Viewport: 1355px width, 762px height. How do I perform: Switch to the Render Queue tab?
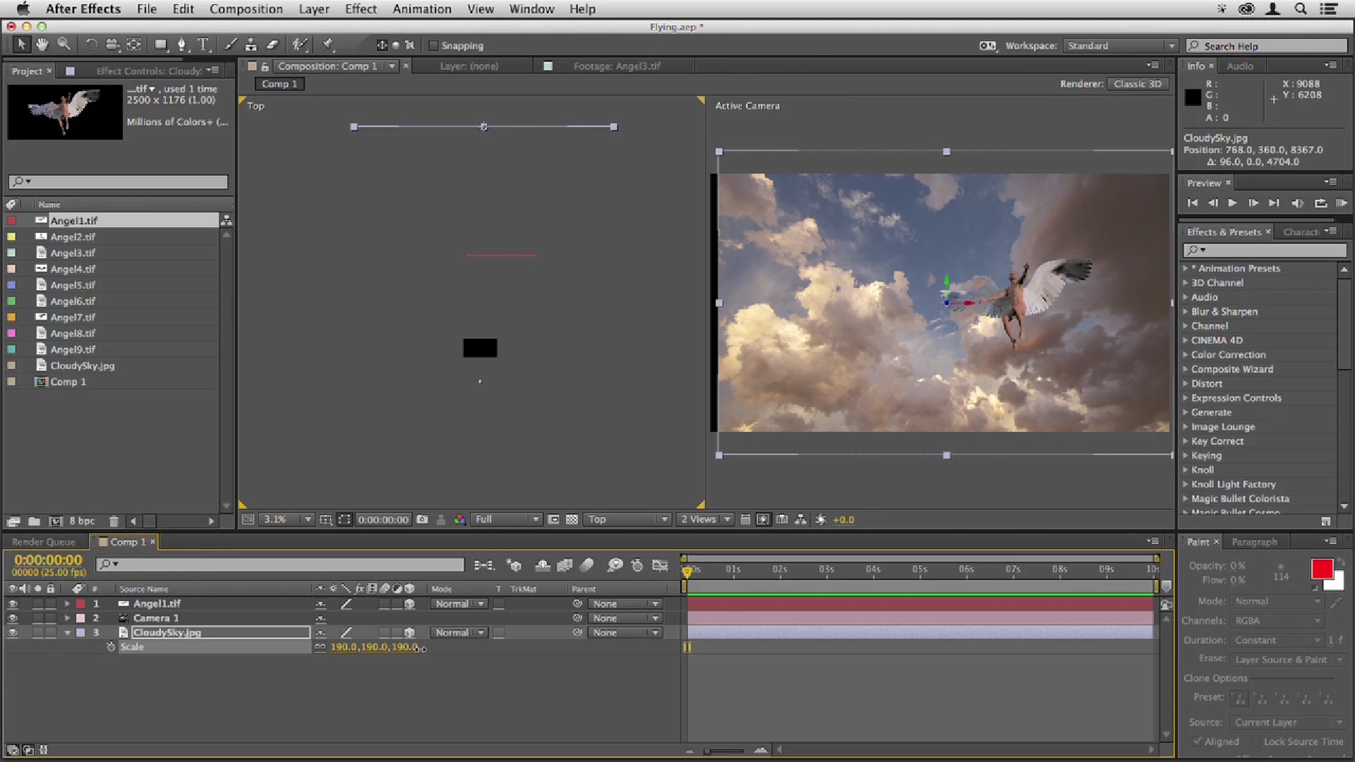pos(44,542)
